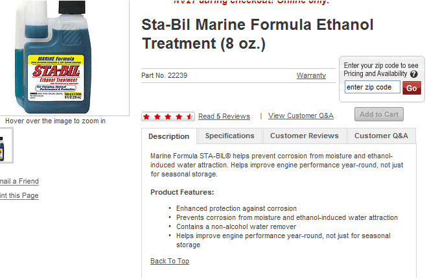
Task: Follow the Back To Top link
Action: click(170, 261)
